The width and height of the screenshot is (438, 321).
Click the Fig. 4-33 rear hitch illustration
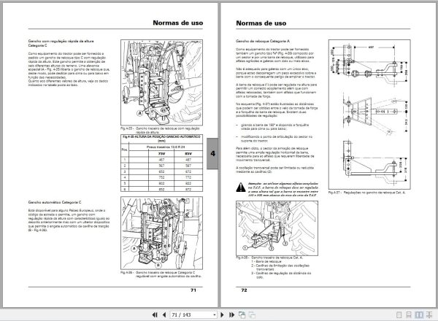click(162, 82)
